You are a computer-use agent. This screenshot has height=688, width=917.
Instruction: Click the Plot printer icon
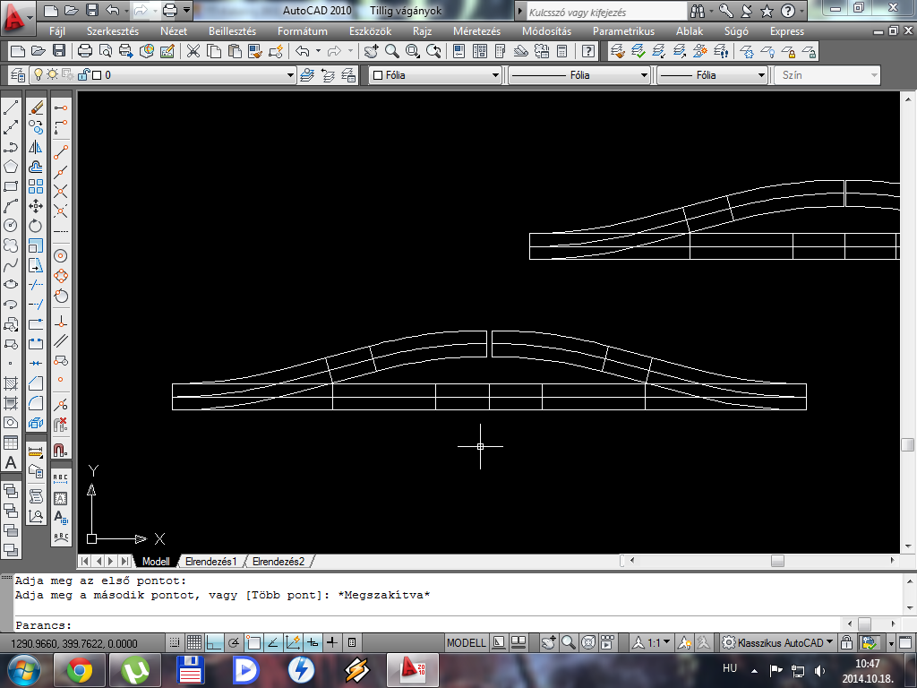click(x=85, y=51)
